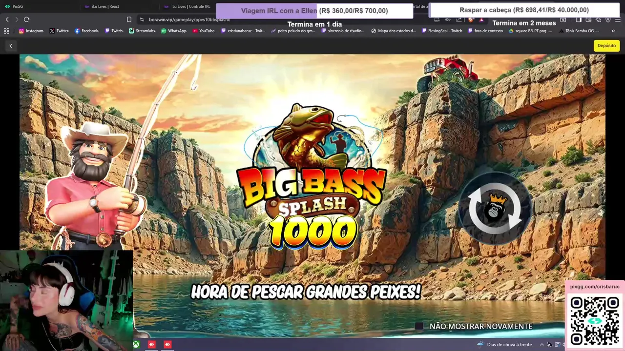Open the Instagram bookmark
The height and width of the screenshot is (351, 625).
pyautogui.click(x=31, y=31)
